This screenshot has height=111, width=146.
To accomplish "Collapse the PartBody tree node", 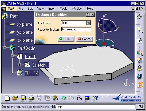I will point(5,48).
